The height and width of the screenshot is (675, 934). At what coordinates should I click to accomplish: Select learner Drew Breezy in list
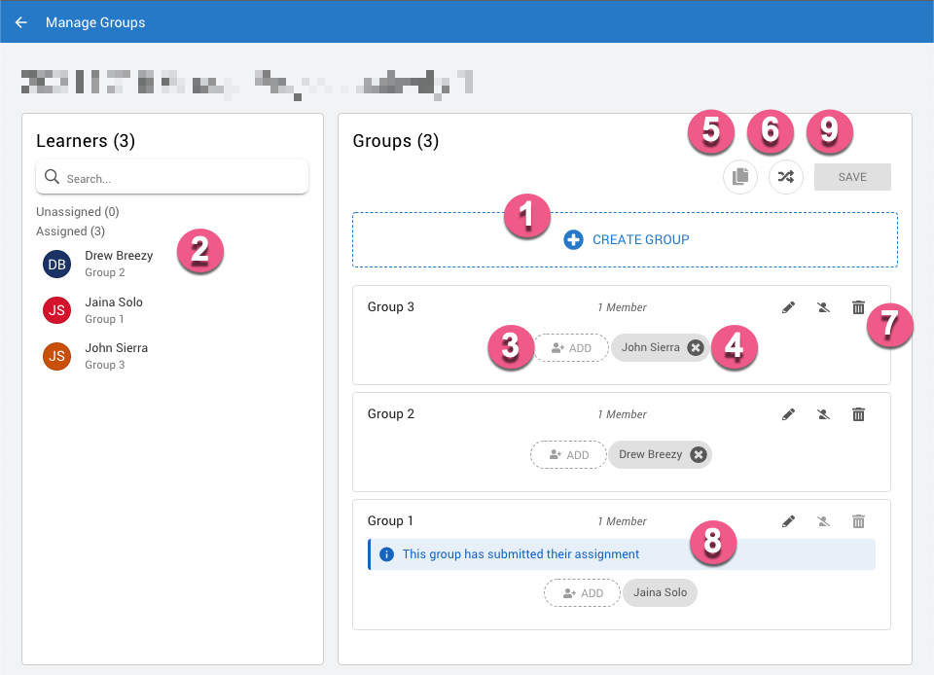118,264
